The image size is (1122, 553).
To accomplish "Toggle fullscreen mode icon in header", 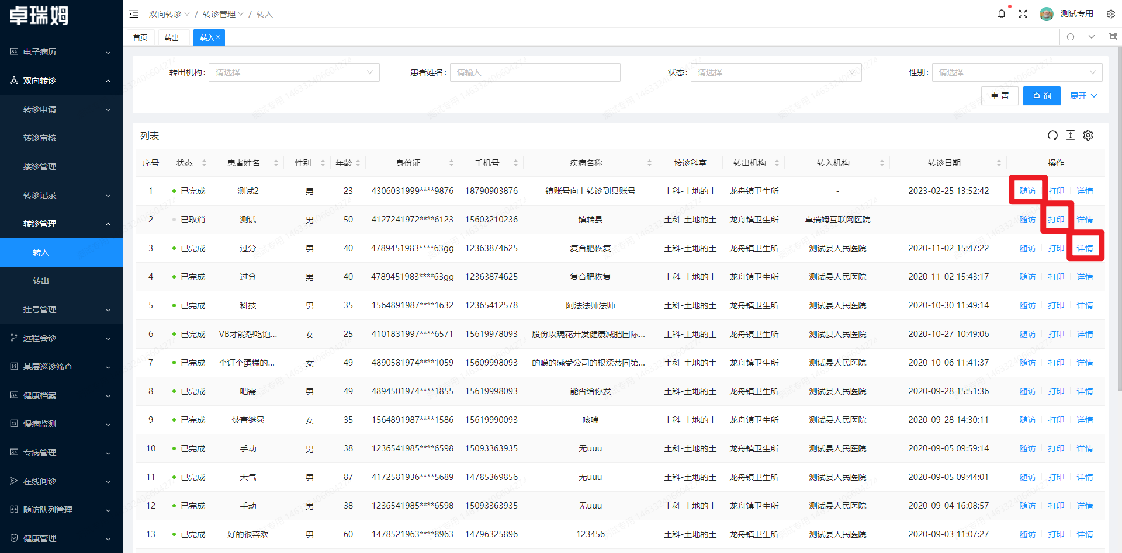I will [x=1023, y=14].
